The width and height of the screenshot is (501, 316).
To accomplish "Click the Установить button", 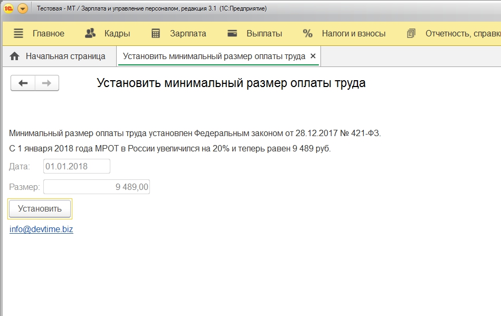I will (x=40, y=209).
